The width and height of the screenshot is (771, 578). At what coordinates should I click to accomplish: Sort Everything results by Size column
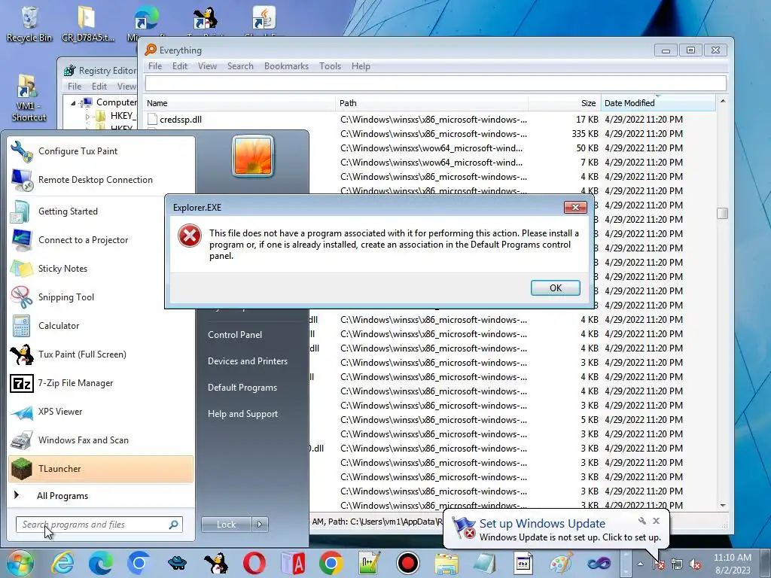pyautogui.click(x=565, y=103)
